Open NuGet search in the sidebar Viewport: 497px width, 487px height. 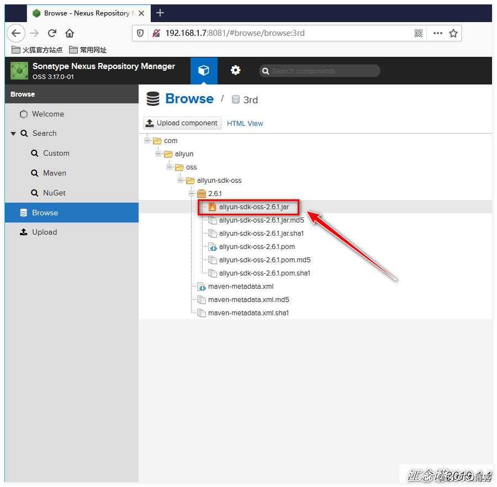tap(72, 193)
